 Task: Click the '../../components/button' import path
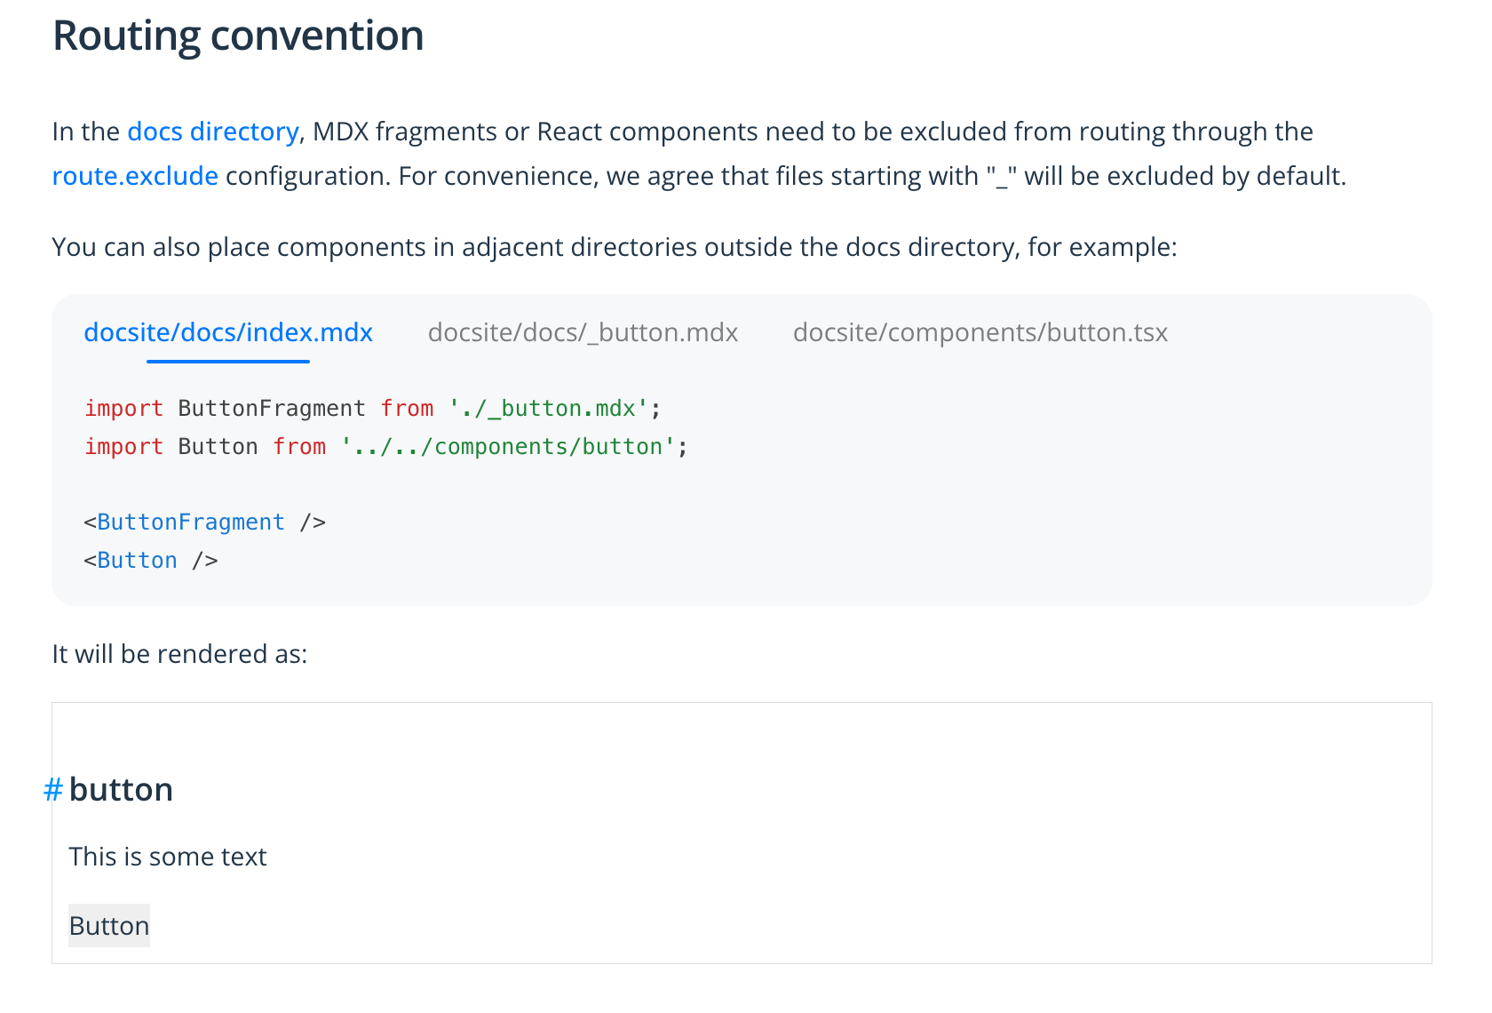(x=503, y=447)
